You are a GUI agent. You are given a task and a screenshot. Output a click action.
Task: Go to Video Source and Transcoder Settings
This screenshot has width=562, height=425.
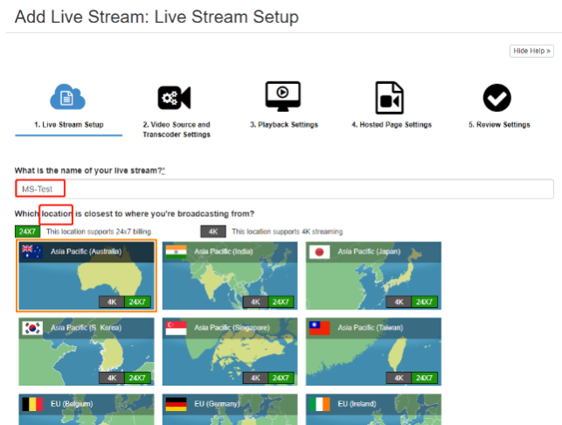176,129
